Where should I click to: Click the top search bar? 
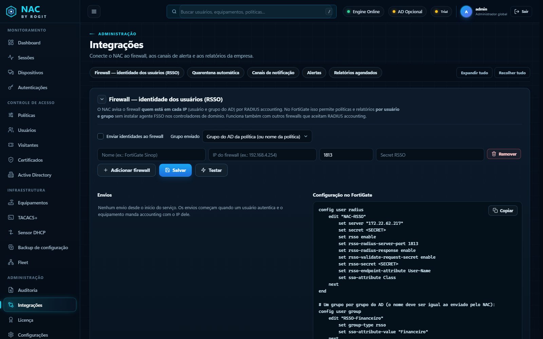[x=251, y=12]
